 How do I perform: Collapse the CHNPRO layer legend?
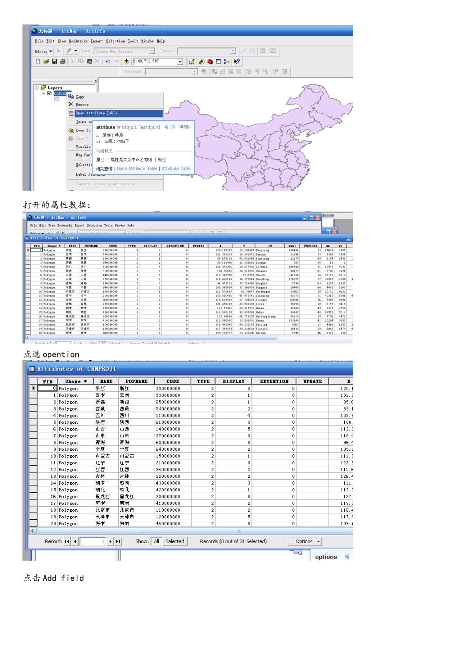tap(43, 93)
